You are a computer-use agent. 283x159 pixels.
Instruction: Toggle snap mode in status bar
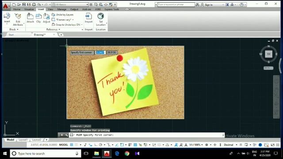[x=76, y=145]
